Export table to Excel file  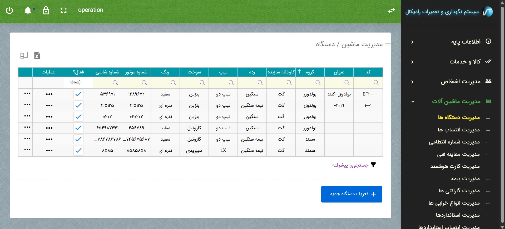[x=37, y=55]
